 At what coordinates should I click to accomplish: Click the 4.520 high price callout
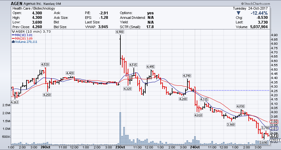click(45, 65)
